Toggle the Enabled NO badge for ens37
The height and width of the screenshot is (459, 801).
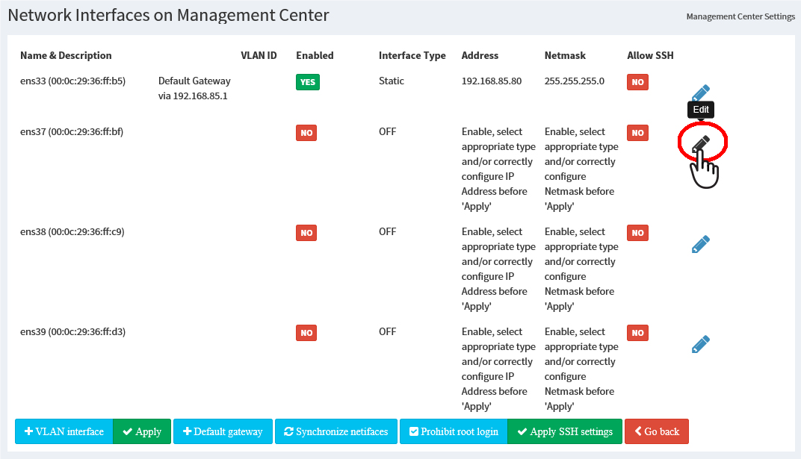pos(306,133)
